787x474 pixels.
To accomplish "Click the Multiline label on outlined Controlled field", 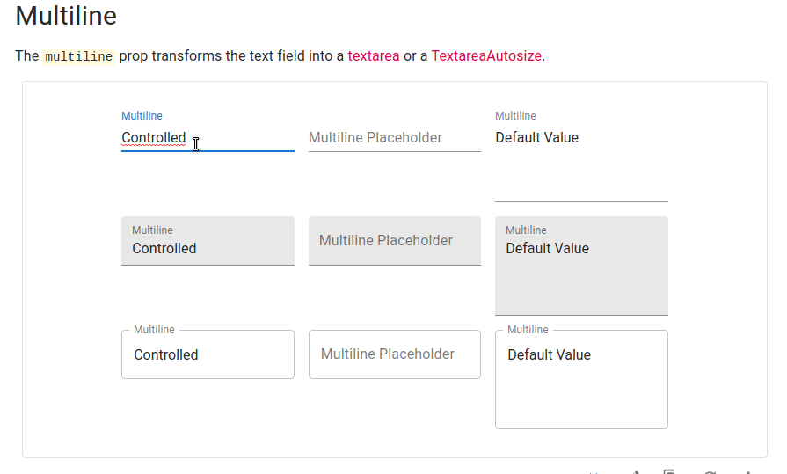I will [x=154, y=330].
